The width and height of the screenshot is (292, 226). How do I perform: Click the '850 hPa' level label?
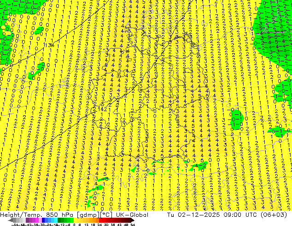click(x=60, y=215)
